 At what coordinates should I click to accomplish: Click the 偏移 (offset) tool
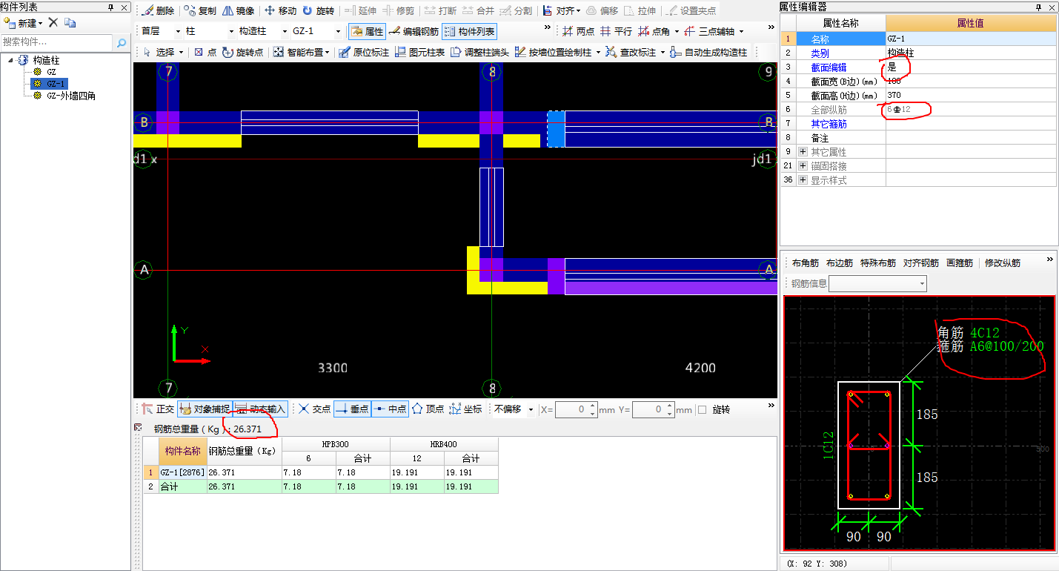(602, 11)
